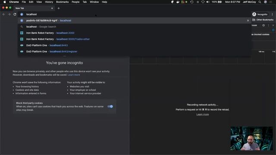Open the Apple menu

(5, 2)
